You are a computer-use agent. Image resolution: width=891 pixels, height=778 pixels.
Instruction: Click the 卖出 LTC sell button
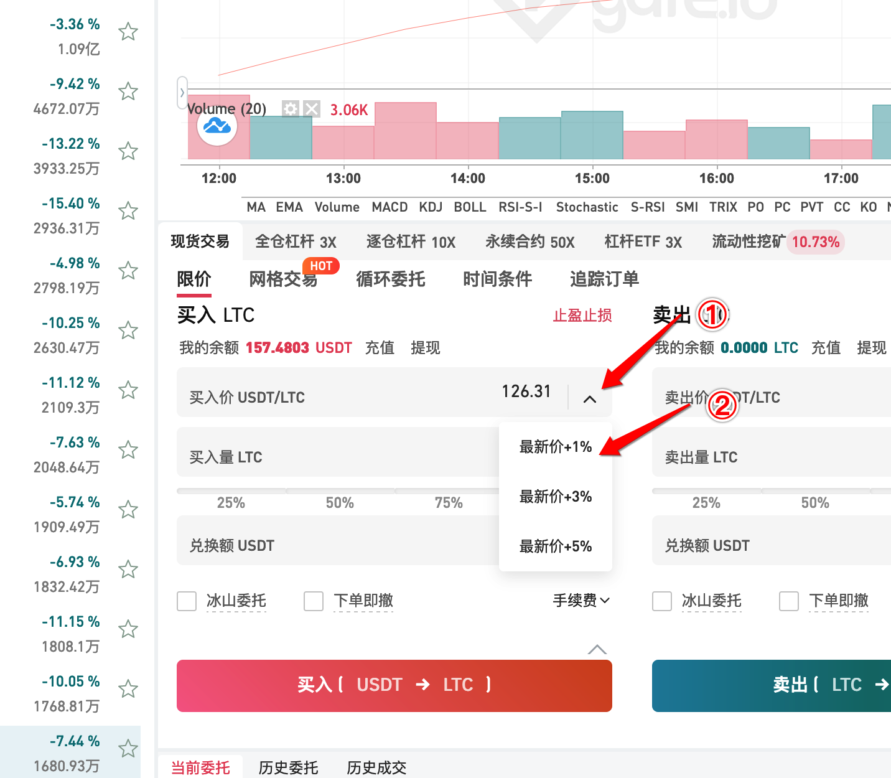(772, 685)
